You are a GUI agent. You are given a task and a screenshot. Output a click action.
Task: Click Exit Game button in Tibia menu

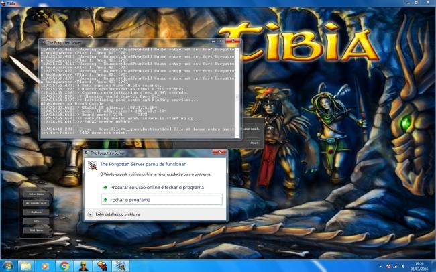36,230
